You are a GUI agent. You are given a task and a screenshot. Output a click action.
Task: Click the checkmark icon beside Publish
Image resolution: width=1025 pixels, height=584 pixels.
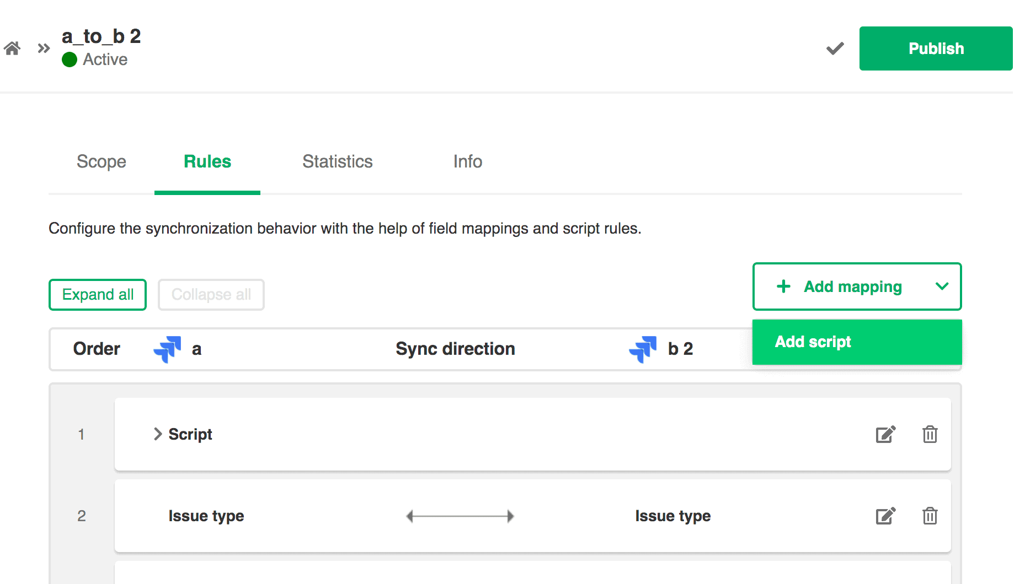(835, 48)
